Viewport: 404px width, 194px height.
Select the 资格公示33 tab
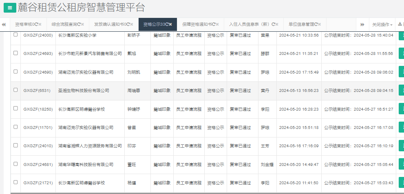[154, 24]
